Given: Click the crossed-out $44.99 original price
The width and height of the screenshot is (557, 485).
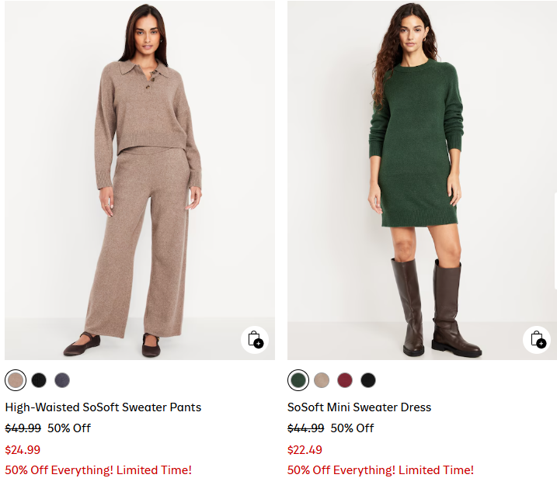Looking at the screenshot, I should 305,428.
